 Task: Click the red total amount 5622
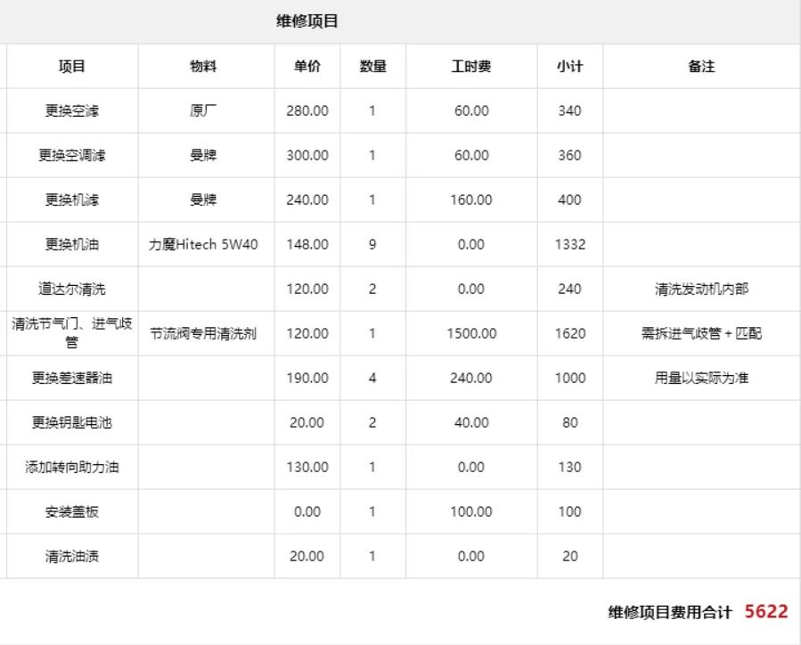click(764, 610)
